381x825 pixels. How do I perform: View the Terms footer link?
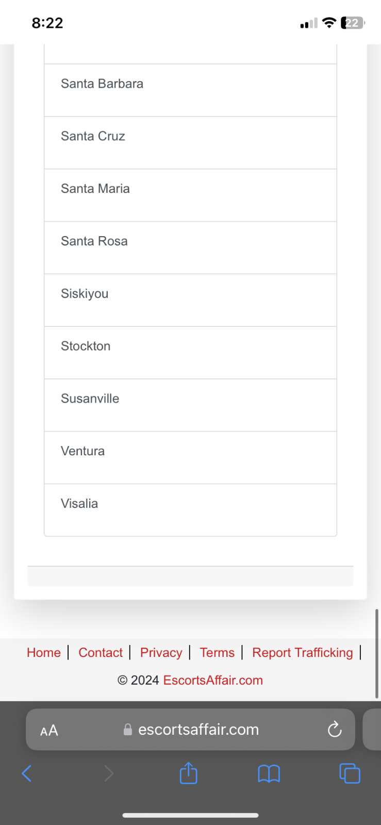pyautogui.click(x=217, y=652)
